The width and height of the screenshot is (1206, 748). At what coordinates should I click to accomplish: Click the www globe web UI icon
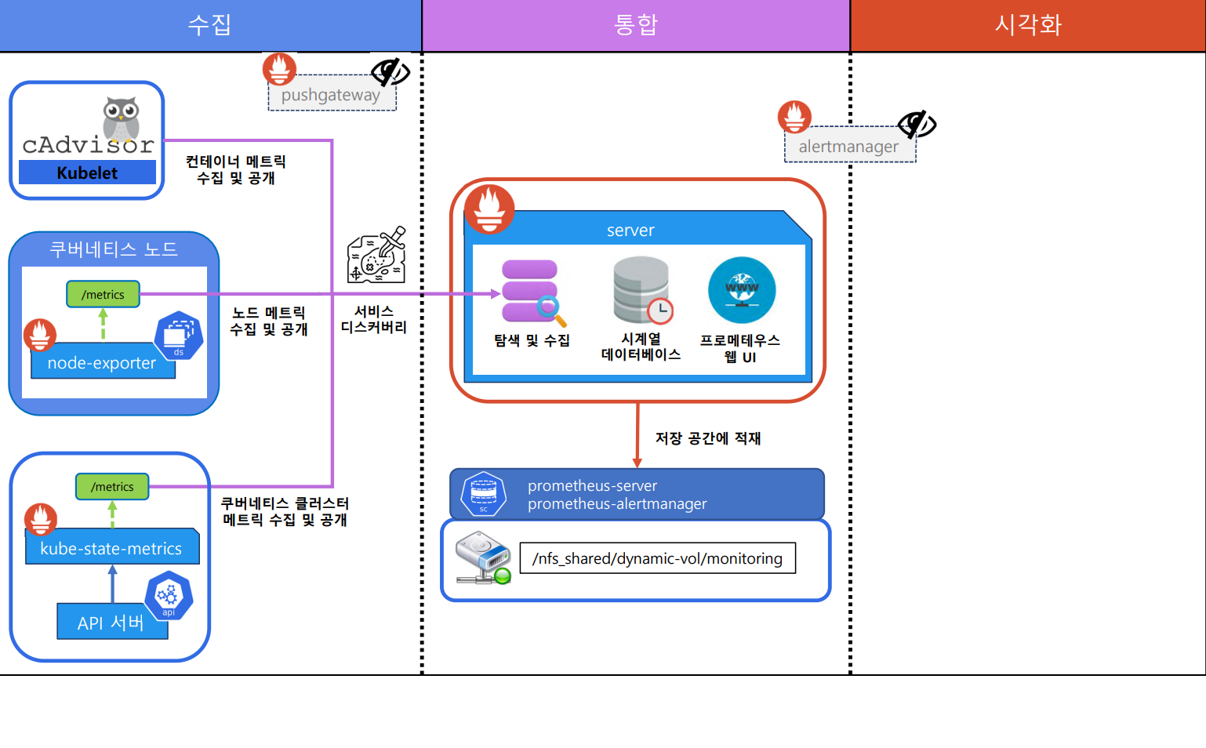point(742,290)
